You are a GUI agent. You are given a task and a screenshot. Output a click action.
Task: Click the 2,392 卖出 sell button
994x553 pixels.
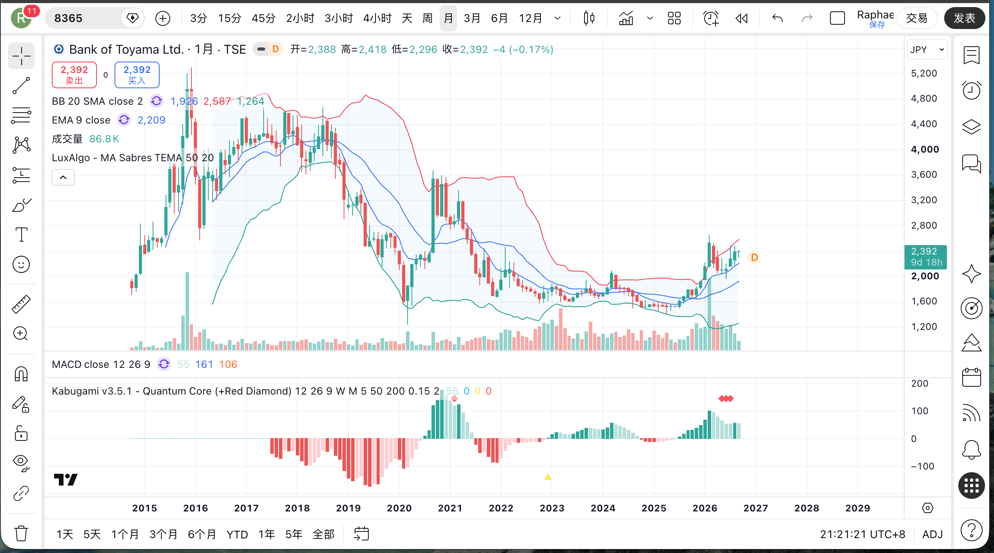pos(74,75)
